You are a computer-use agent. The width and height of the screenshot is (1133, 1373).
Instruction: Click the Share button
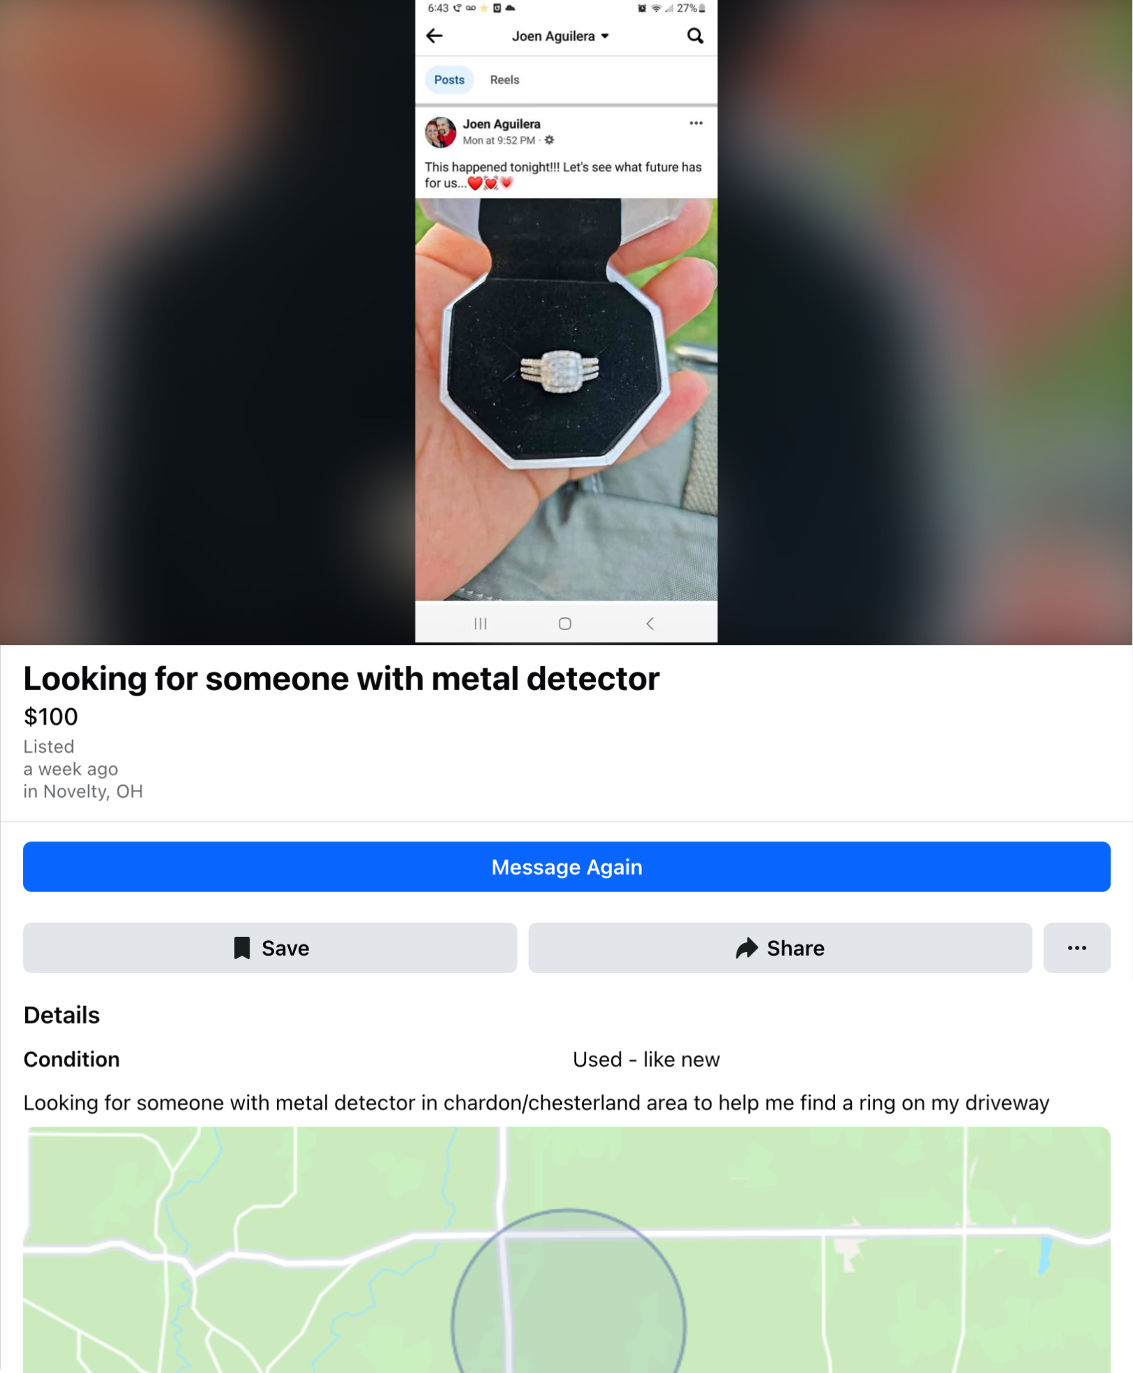(x=780, y=948)
